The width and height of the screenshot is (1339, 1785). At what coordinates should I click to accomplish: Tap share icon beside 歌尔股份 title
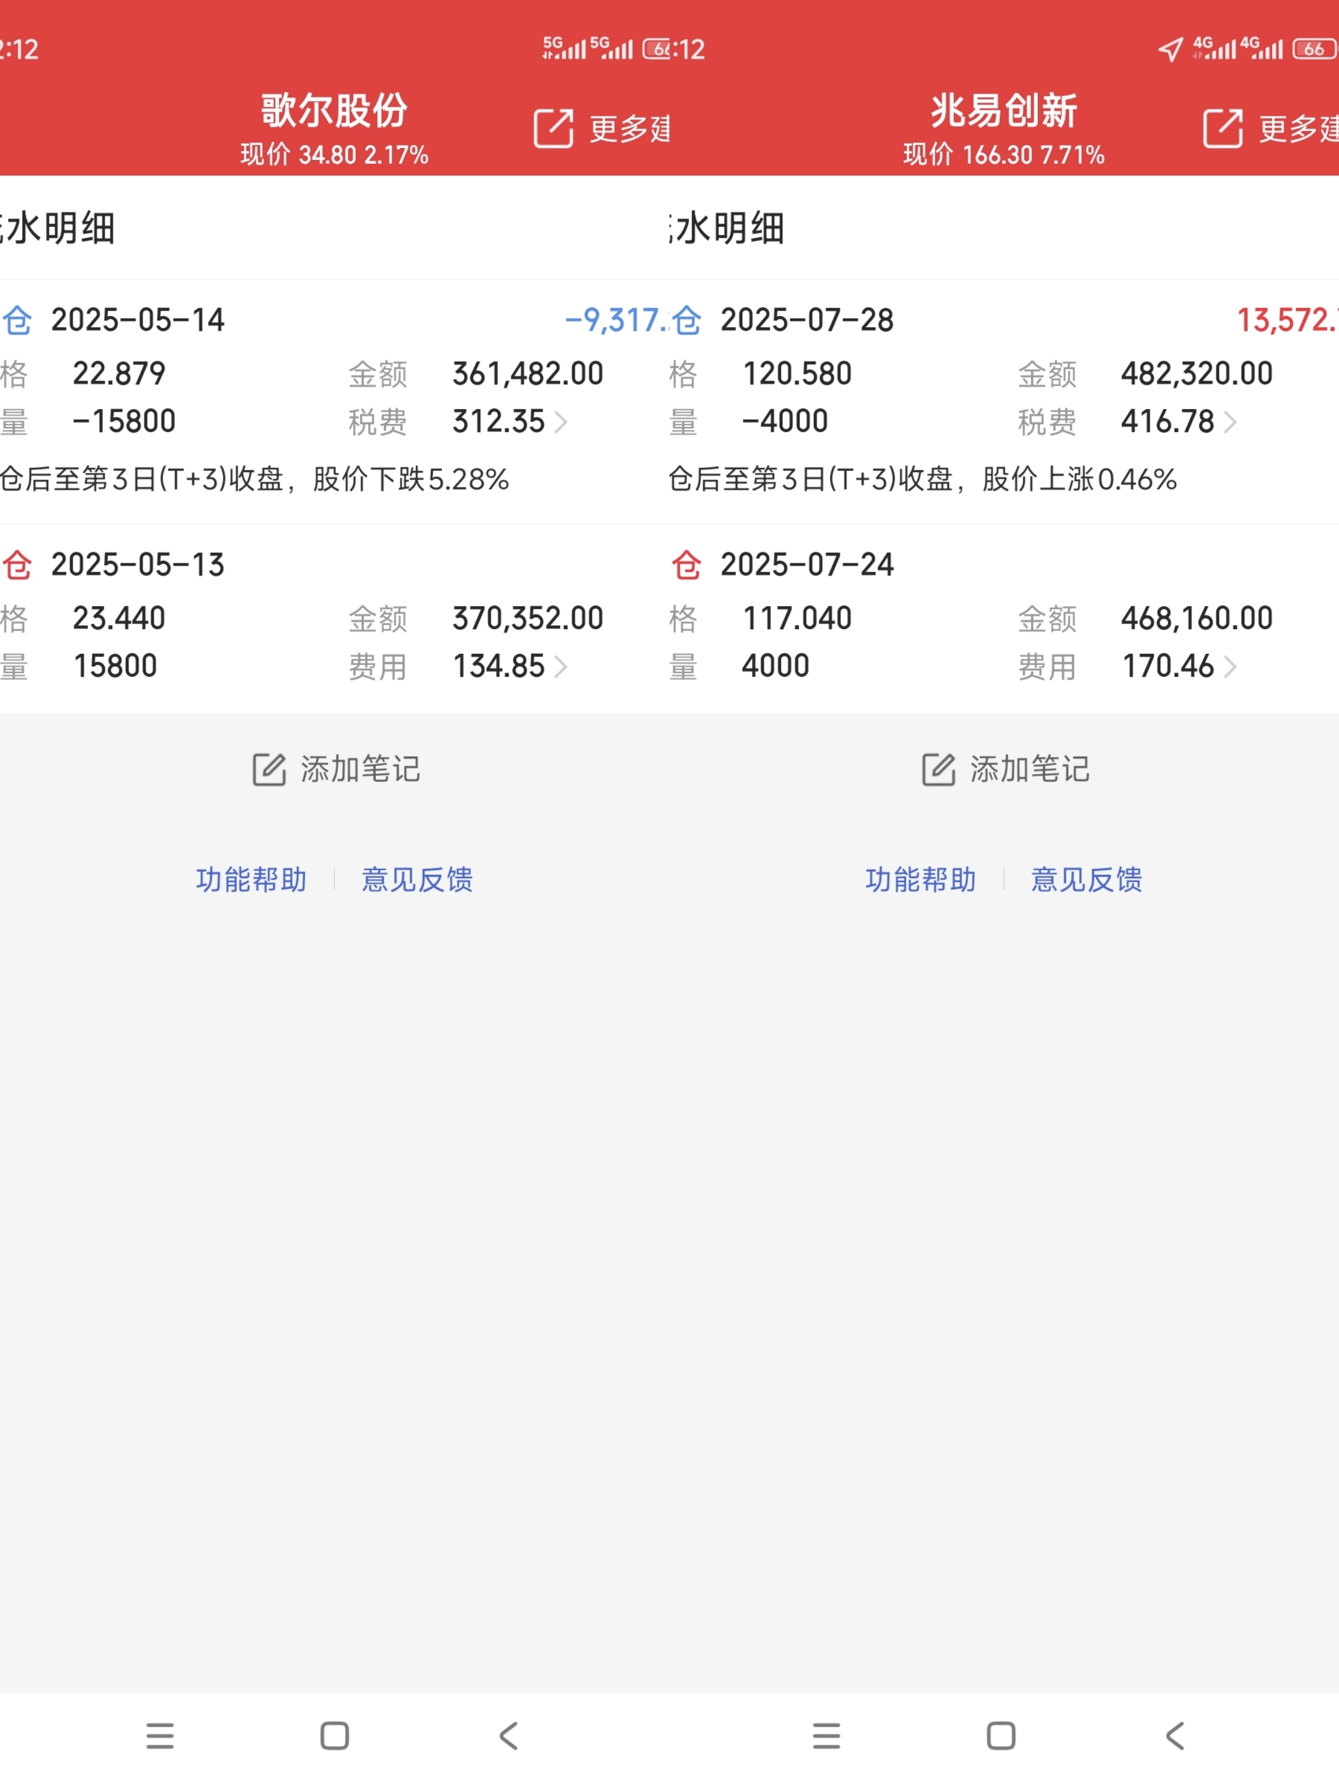pos(553,128)
